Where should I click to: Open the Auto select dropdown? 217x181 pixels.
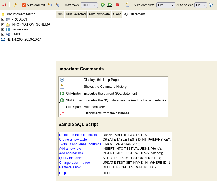[201, 5]
